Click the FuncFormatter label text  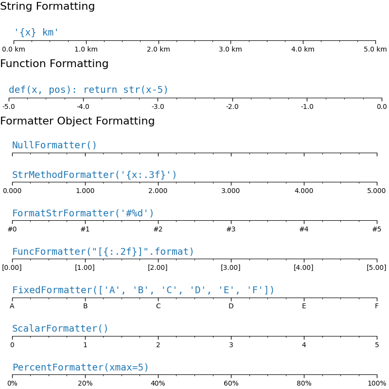point(103,252)
